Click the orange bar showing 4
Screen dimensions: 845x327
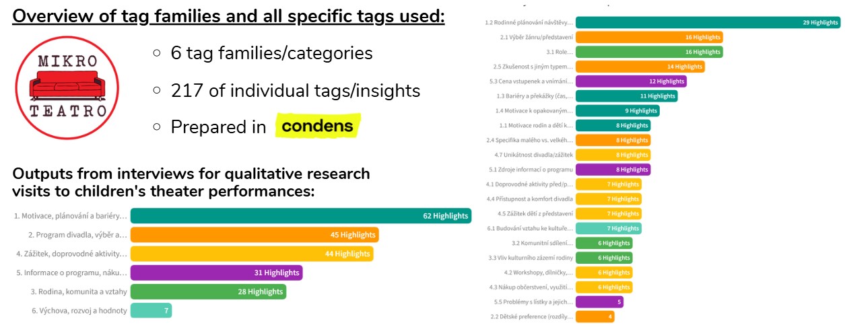pos(595,317)
